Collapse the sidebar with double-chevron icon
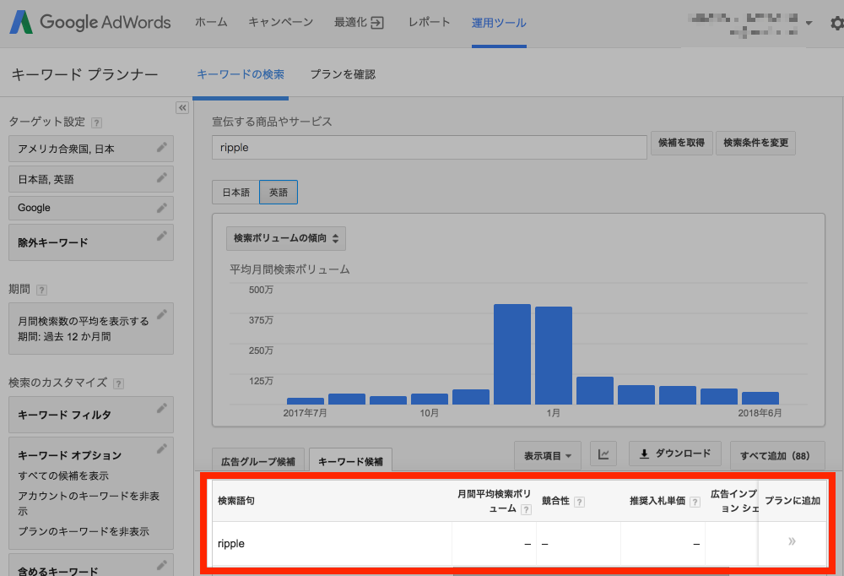Screen dimensions: 844x576 click(182, 108)
